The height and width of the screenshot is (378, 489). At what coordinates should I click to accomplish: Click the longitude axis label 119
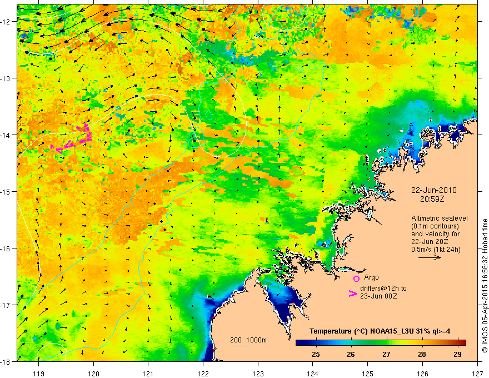tap(39, 374)
